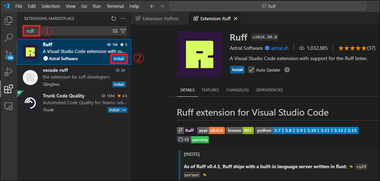Open the Terminal menu
The width and height of the screenshot is (380, 181).
point(115,6)
